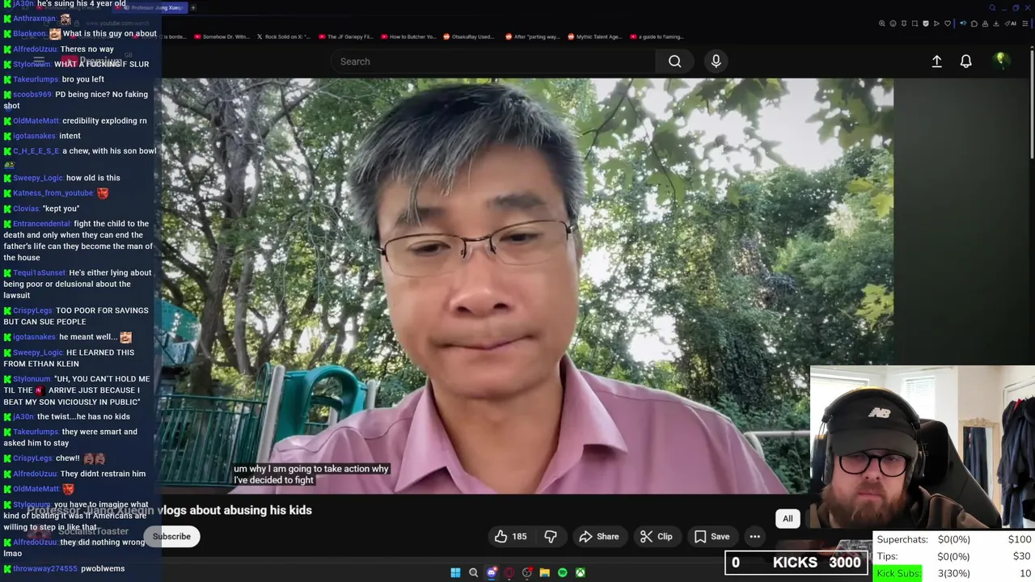This screenshot has height=582, width=1035.
Task: Dislike the video with thumbs-down
Action: click(x=551, y=536)
